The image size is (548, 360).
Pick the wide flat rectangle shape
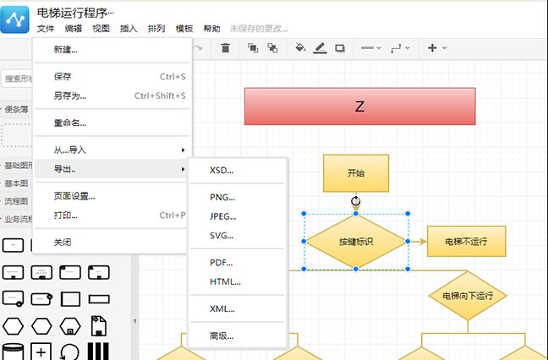(99, 299)
